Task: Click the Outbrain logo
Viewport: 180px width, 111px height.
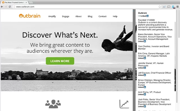Action: pyautogui.click(x=30, y=16)
